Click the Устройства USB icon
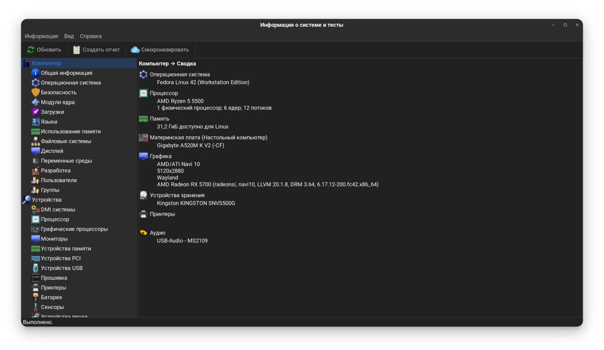Screen dimensions: 604x350 coord(35,268)
